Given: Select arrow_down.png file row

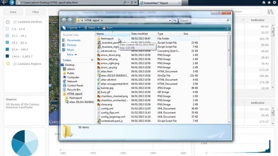Looking at the screenshot, I should 148,55.
